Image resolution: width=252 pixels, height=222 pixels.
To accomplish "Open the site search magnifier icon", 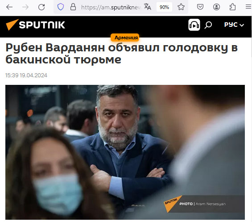I will point(208,25).
